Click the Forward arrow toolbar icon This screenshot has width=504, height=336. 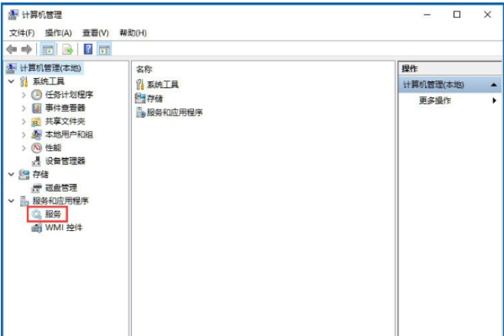coord(26,50)
